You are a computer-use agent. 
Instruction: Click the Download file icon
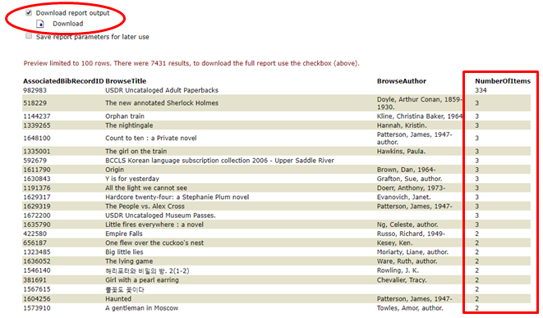tap(40, 24)
